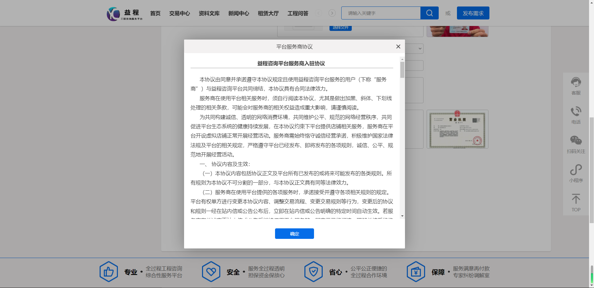Click the 发布需求 button
Viewport: 594px width, 288px height.
[x=473, y=13]
